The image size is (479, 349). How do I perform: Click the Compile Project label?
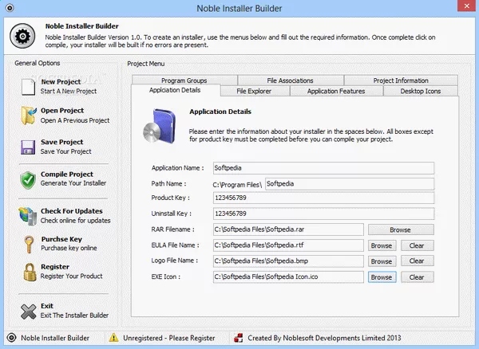67,174
